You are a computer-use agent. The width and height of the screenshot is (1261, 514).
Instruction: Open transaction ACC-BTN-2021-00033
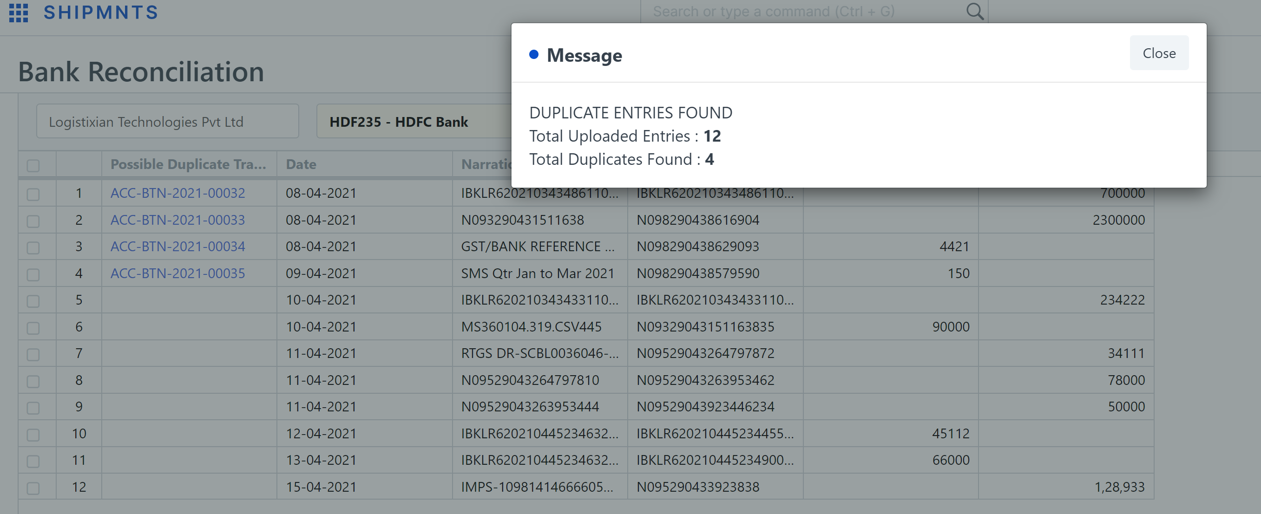[x=177, y=220]
